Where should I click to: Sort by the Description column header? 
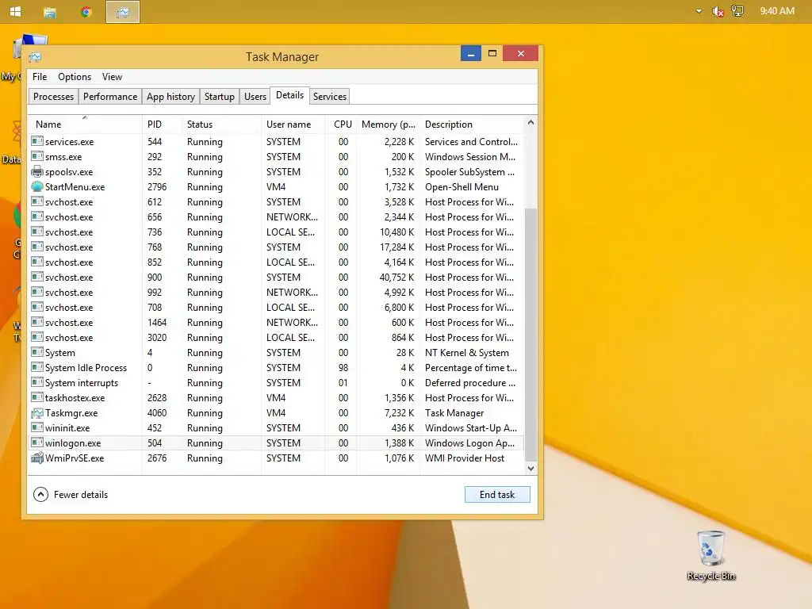(473, 124)
